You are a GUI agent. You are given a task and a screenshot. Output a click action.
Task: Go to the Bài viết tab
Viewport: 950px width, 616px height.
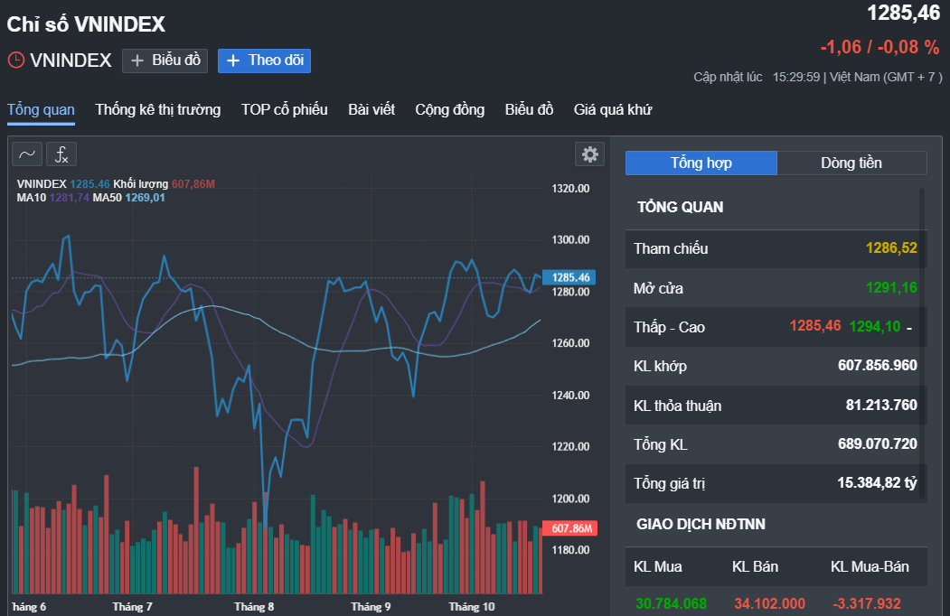(x=372, y=110)
